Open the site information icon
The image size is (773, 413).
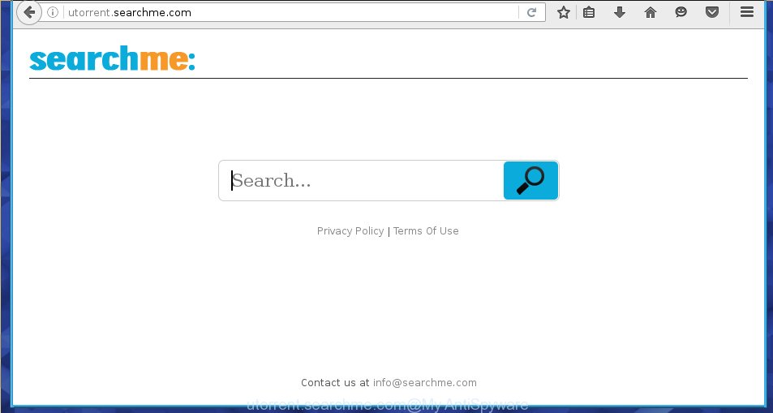pyautogui.click(x=53, y=12)
